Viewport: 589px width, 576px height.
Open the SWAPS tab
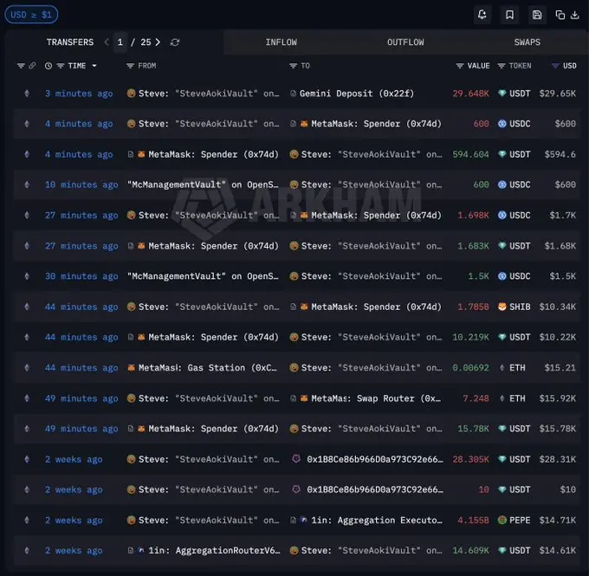(x=527, y=42)
